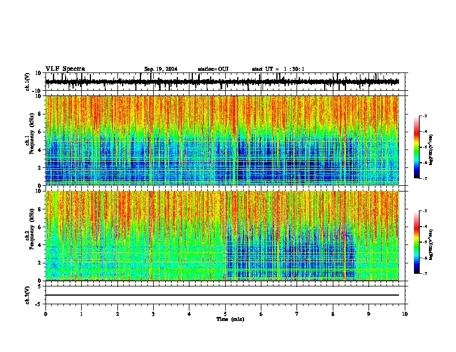Click the ch.2 color scale log(PSD) units label
This screenshot has width=456, height=352.
click(431, 245)
